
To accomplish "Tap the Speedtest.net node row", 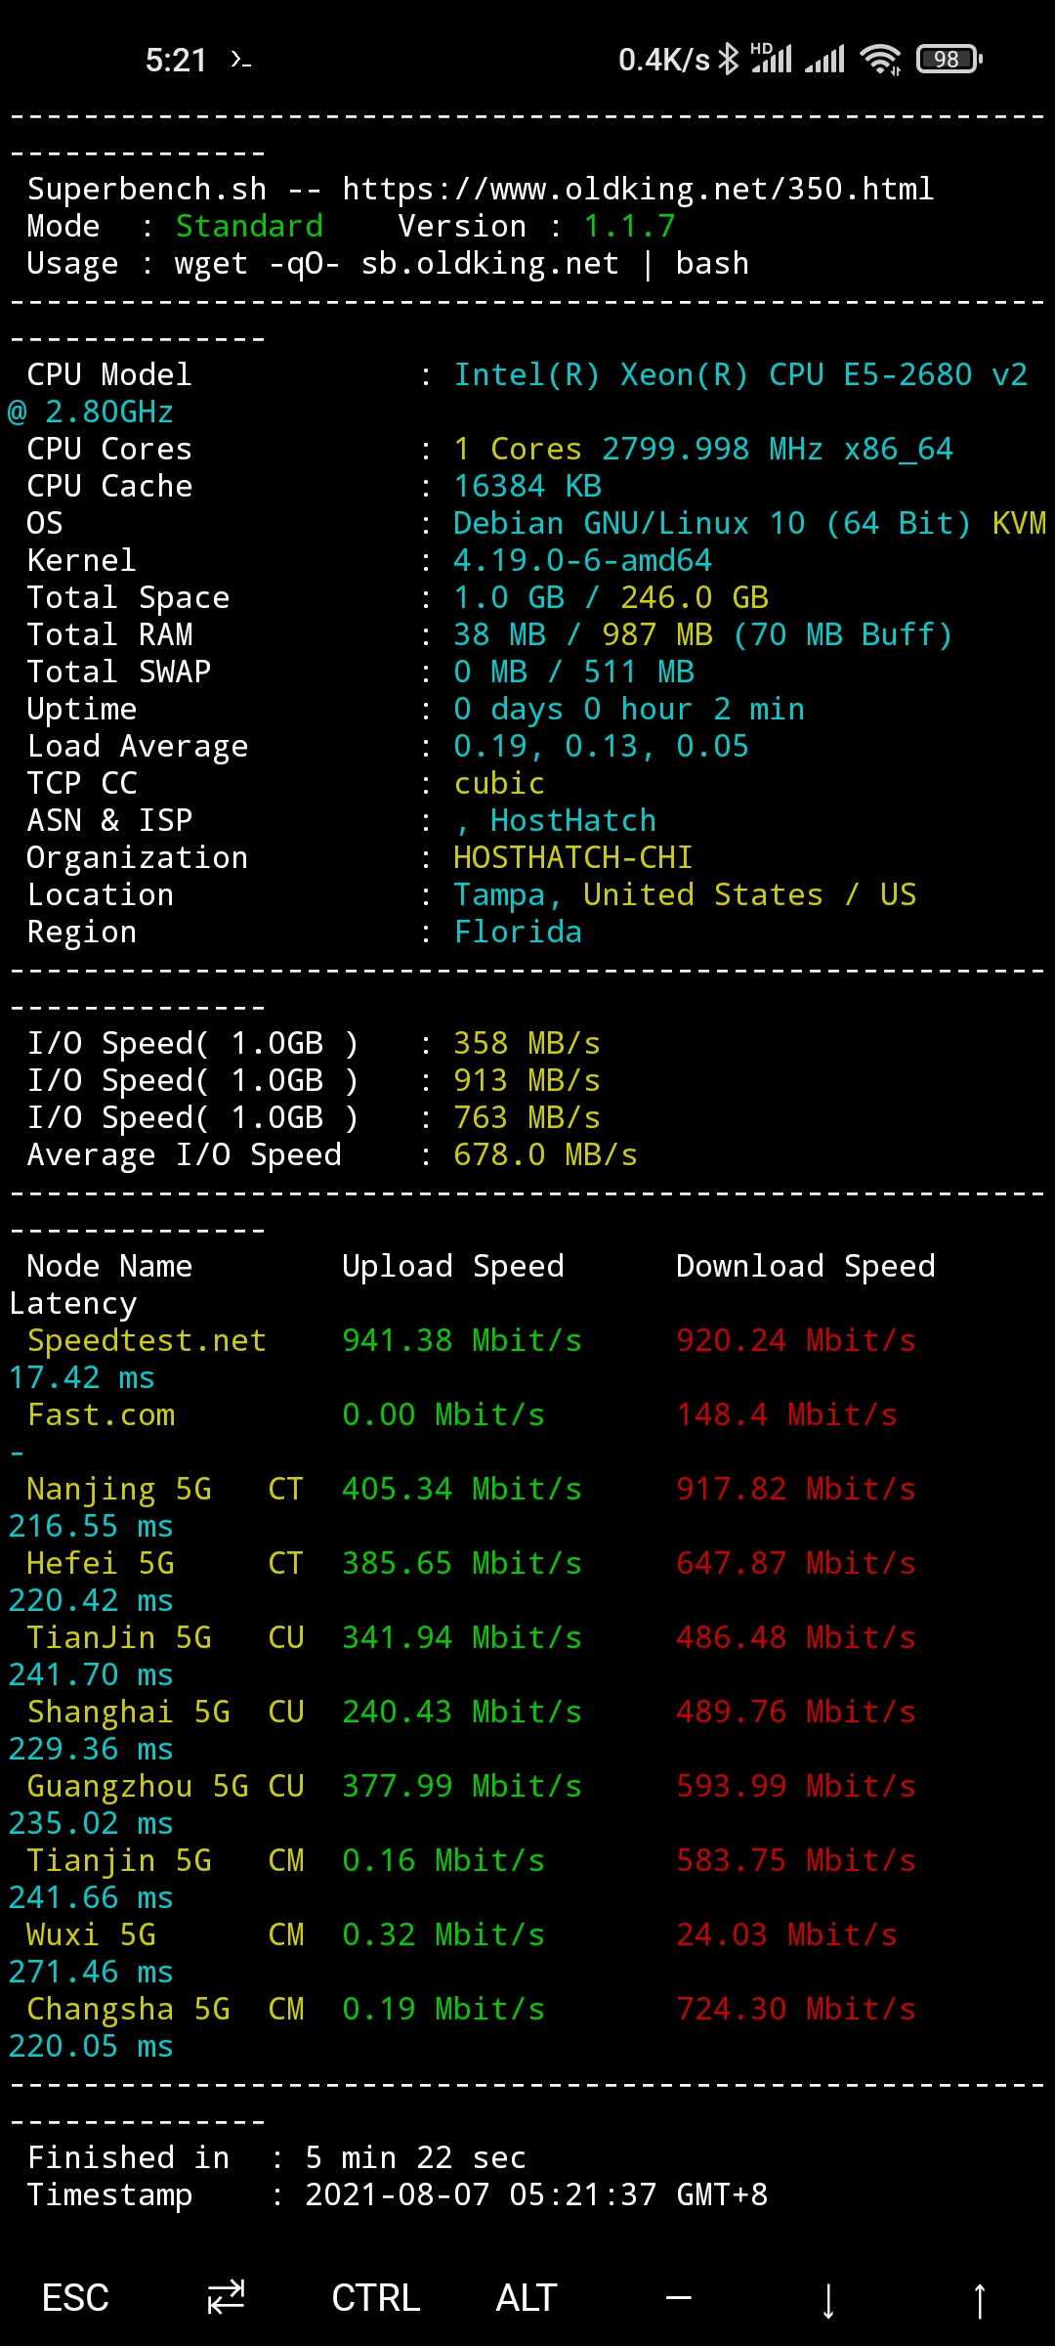I will tap(147, 1340).
